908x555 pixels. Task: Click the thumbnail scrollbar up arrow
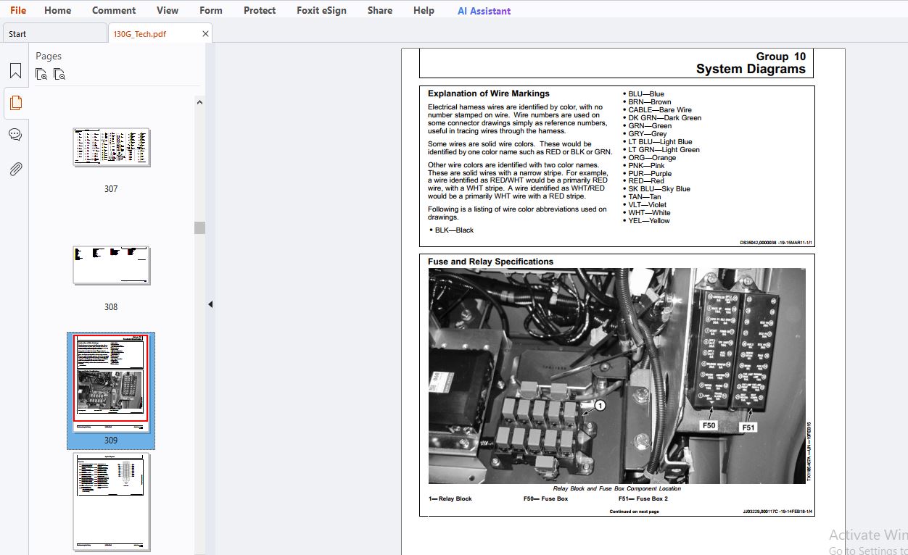tap(199, 102)
